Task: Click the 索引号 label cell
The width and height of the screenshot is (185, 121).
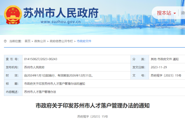Action: [x=13, y=59]
